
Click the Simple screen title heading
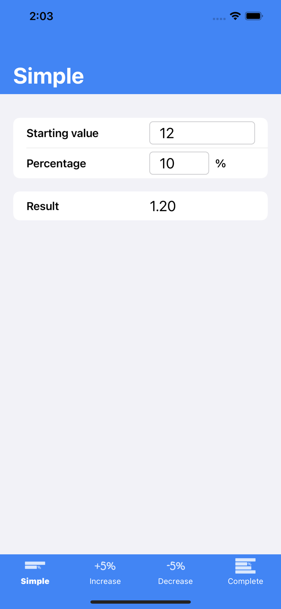pyautogui.click(x=48, y=76)
